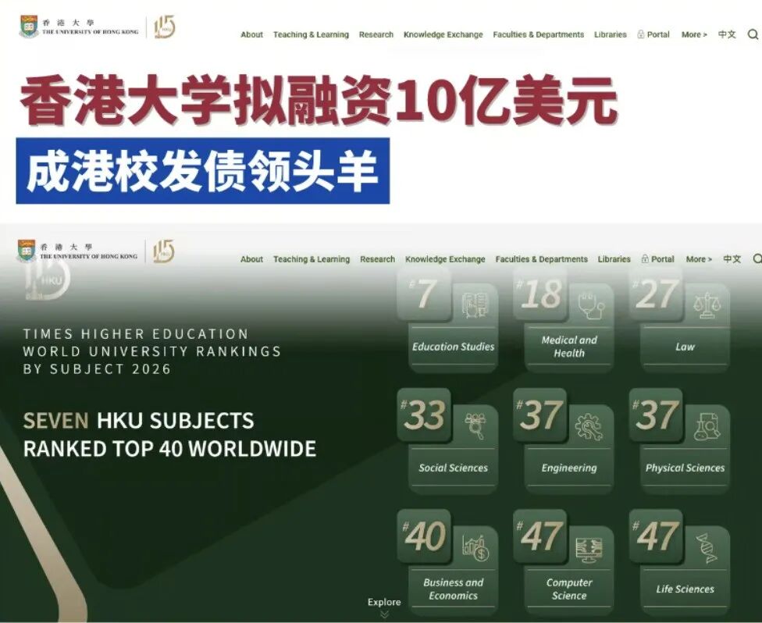Expand the More > menu in top header
Image resolution: width=762 pixels, height=623 pixels.
pyautogui.click(x=694, y=34)
